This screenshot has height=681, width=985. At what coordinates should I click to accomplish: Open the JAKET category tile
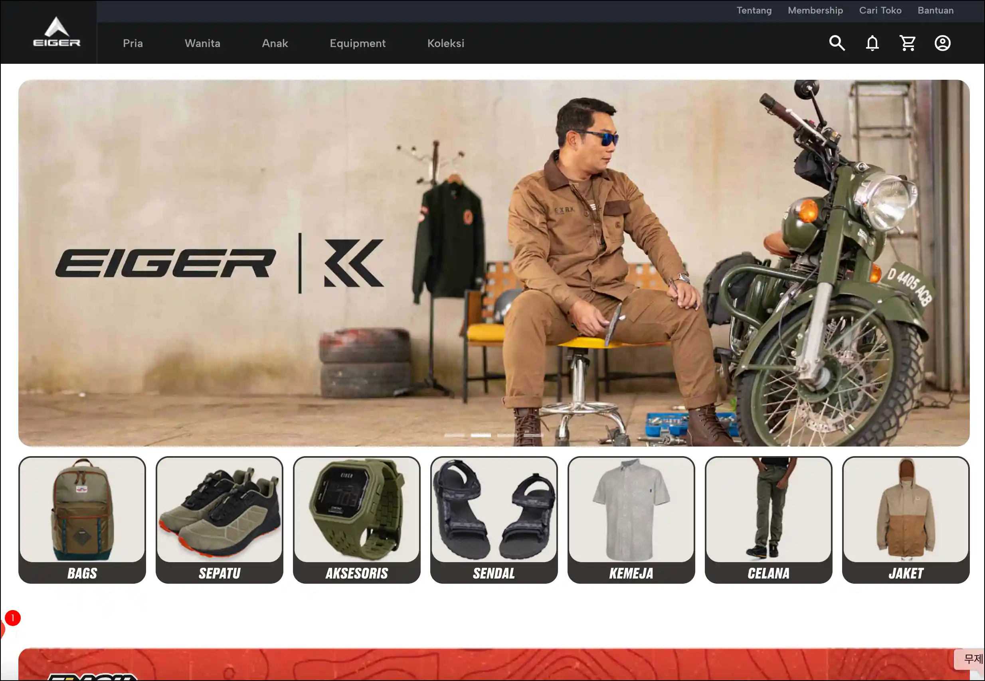tap(905, 520)
